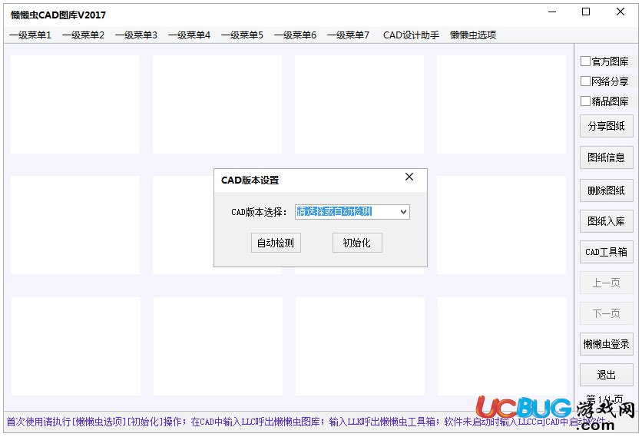Close the CAD版本设置 dialog
This screenshot has height=437, width=642.
[409, 177]
